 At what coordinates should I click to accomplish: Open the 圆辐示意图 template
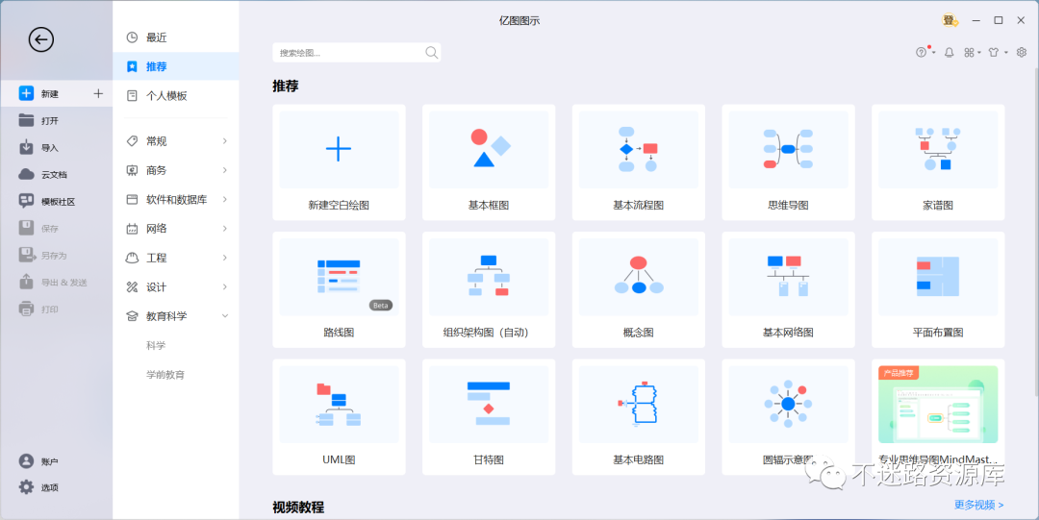(788, 416)
